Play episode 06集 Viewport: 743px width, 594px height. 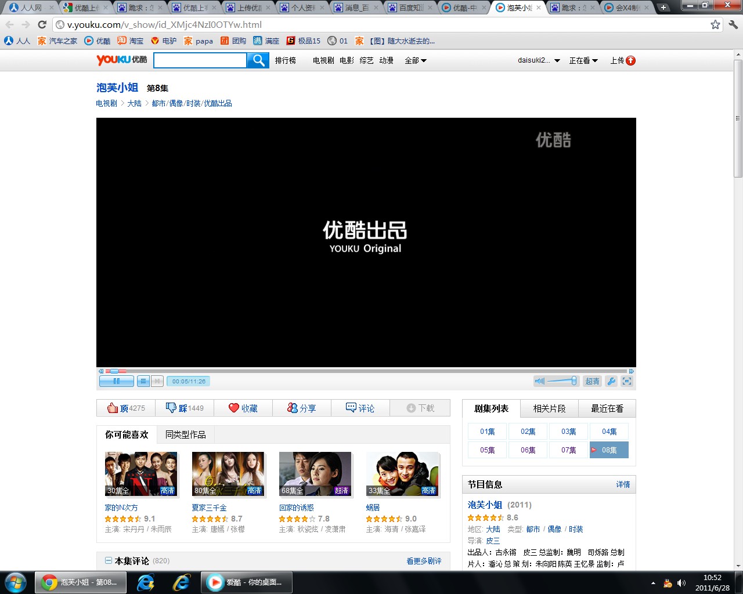pos(528,450)
